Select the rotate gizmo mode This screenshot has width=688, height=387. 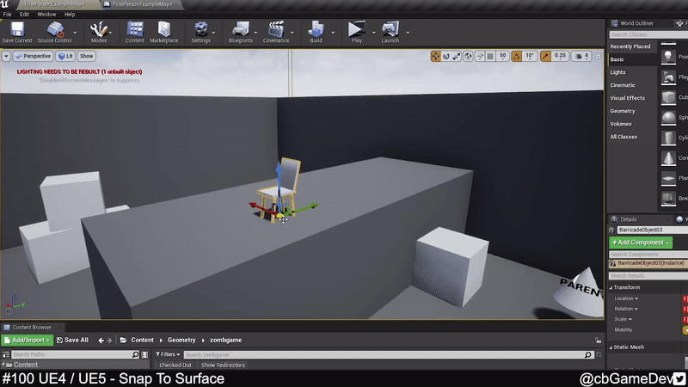[445, 56]
